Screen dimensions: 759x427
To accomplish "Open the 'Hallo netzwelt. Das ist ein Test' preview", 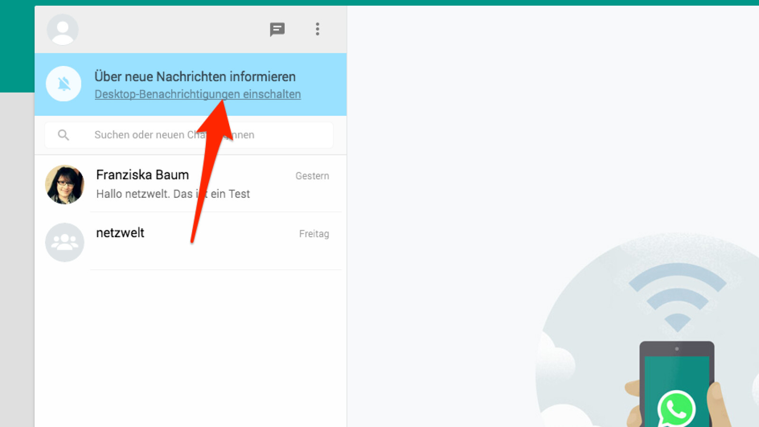I will [173, 194].
